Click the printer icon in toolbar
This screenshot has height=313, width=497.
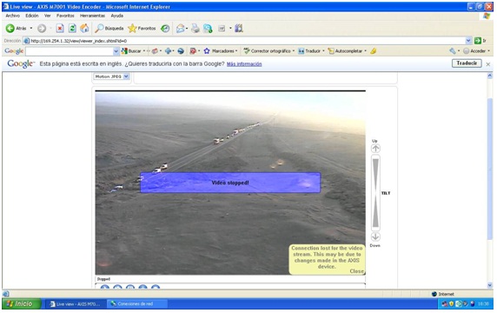pos(195,29)
